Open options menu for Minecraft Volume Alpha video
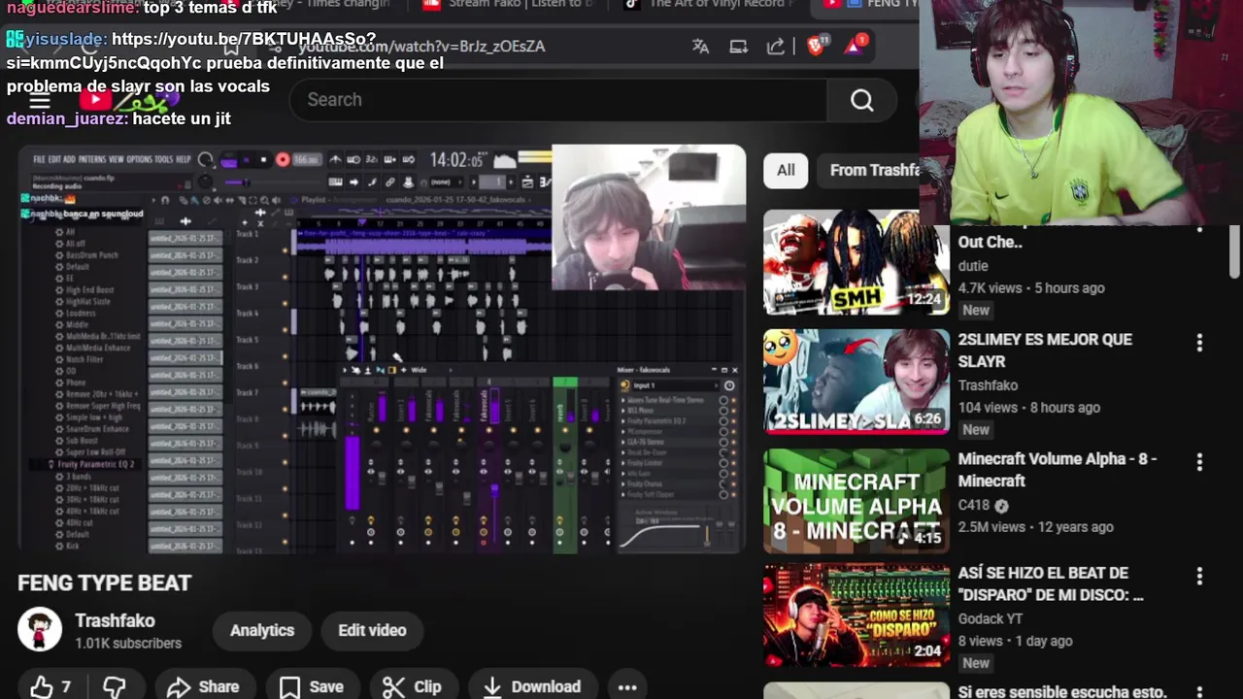Viewport: 1243px width, 699px height. point(1199,461)
